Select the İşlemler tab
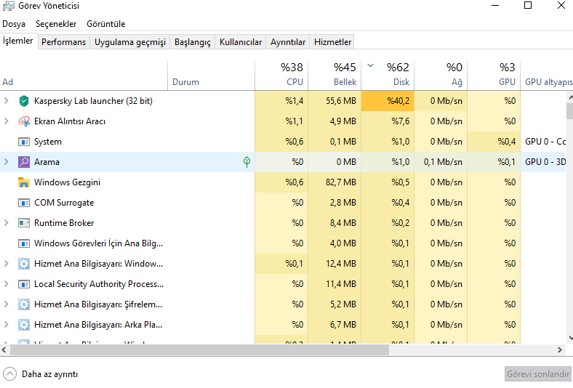Image resolution: width=573 pixels, height=388 pixels. pyautogui.click(x=18, y=41)
